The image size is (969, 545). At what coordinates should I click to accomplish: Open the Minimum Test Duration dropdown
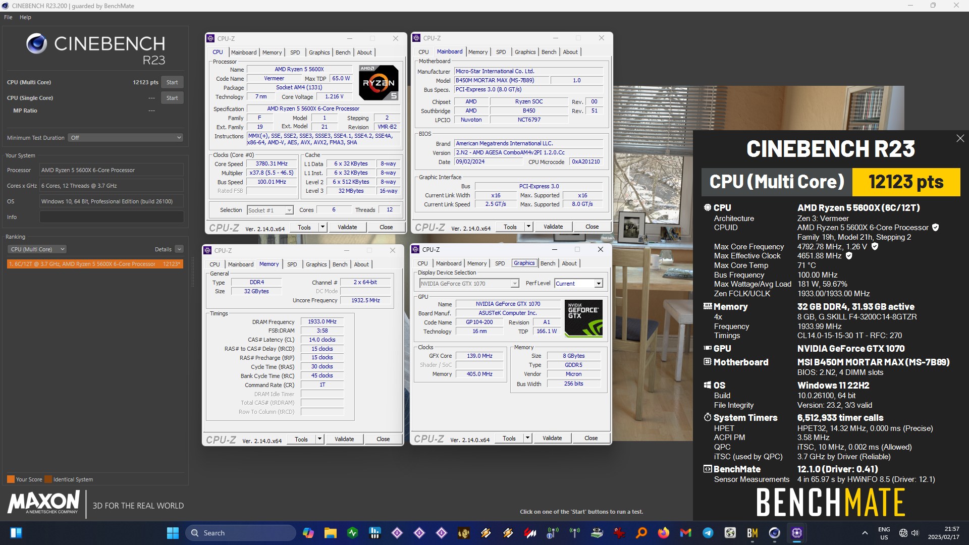tap(126, 138)
